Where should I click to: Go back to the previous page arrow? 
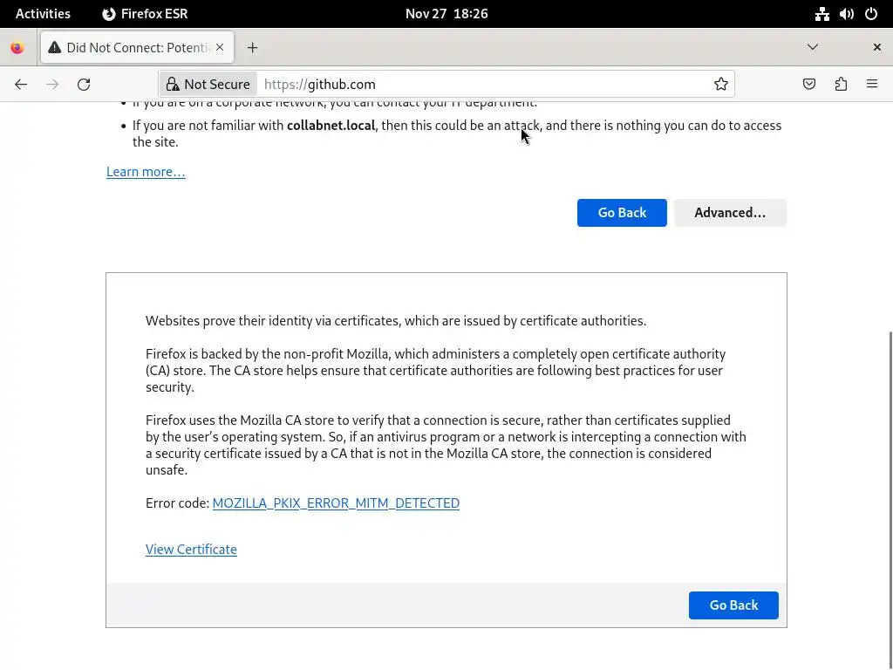tap(21, 85)
